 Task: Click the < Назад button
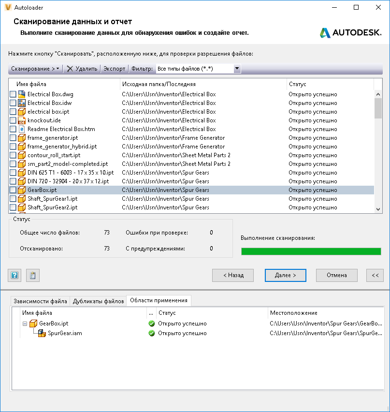(233, 275)
